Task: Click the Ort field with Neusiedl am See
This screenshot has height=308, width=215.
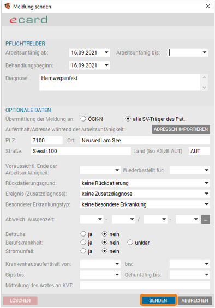Action: pos(145,141)
